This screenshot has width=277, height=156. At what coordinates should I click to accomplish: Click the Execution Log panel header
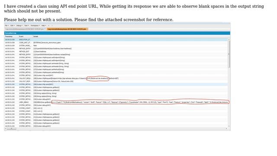[x=117, y=33]
